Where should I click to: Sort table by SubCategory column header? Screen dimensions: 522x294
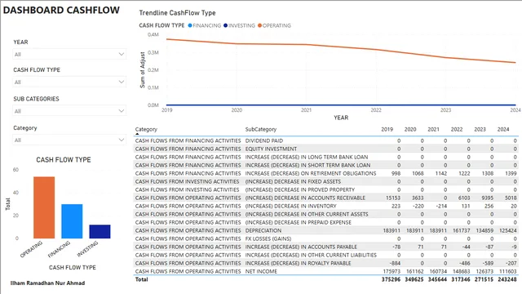(261, 129)
